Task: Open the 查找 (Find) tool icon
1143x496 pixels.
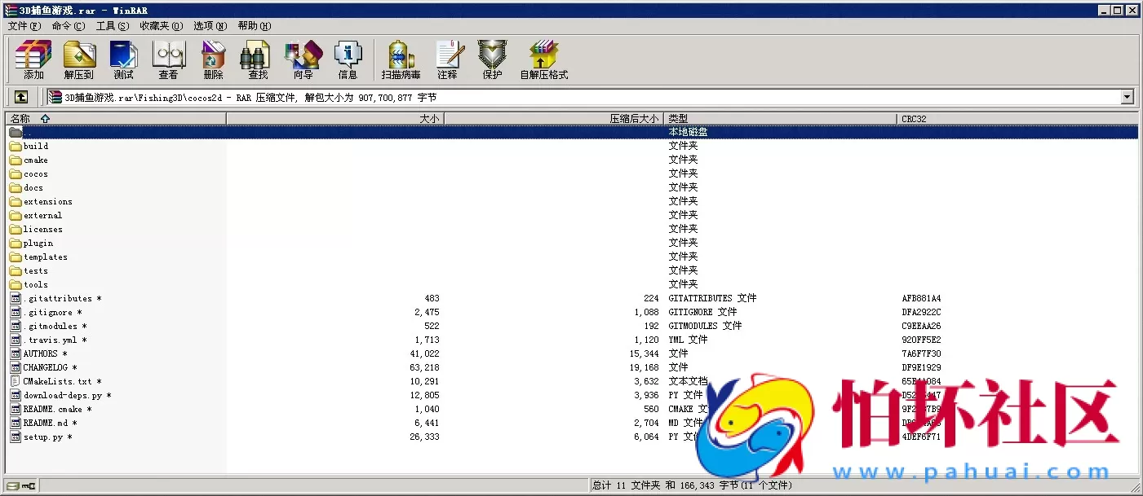Action: (x=256, y=59)
